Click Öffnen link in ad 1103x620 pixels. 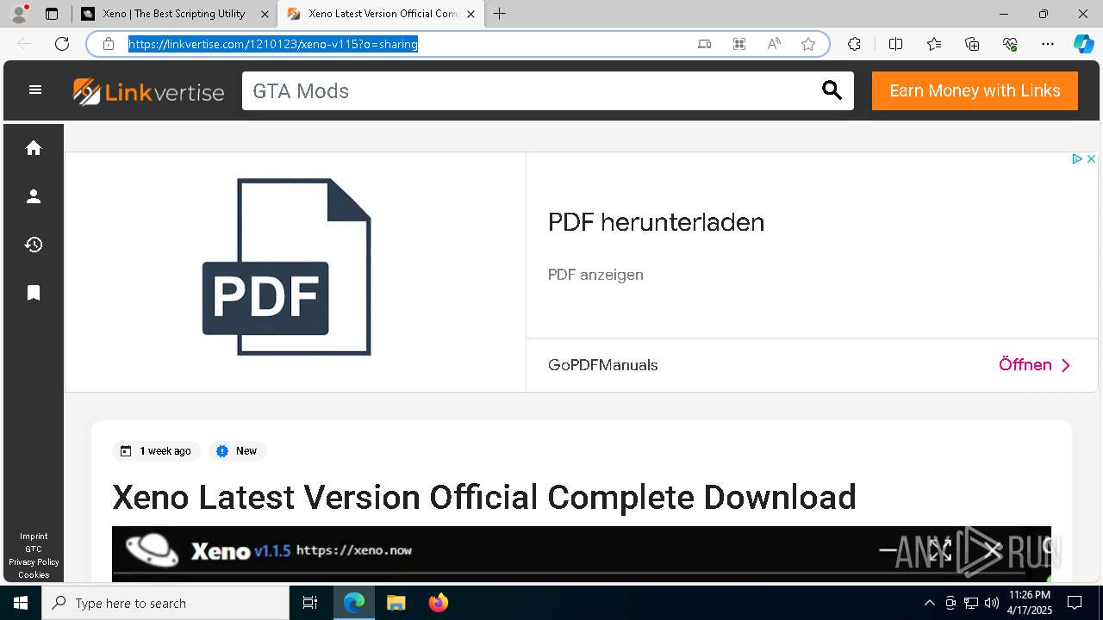(x=1034, y=365)
